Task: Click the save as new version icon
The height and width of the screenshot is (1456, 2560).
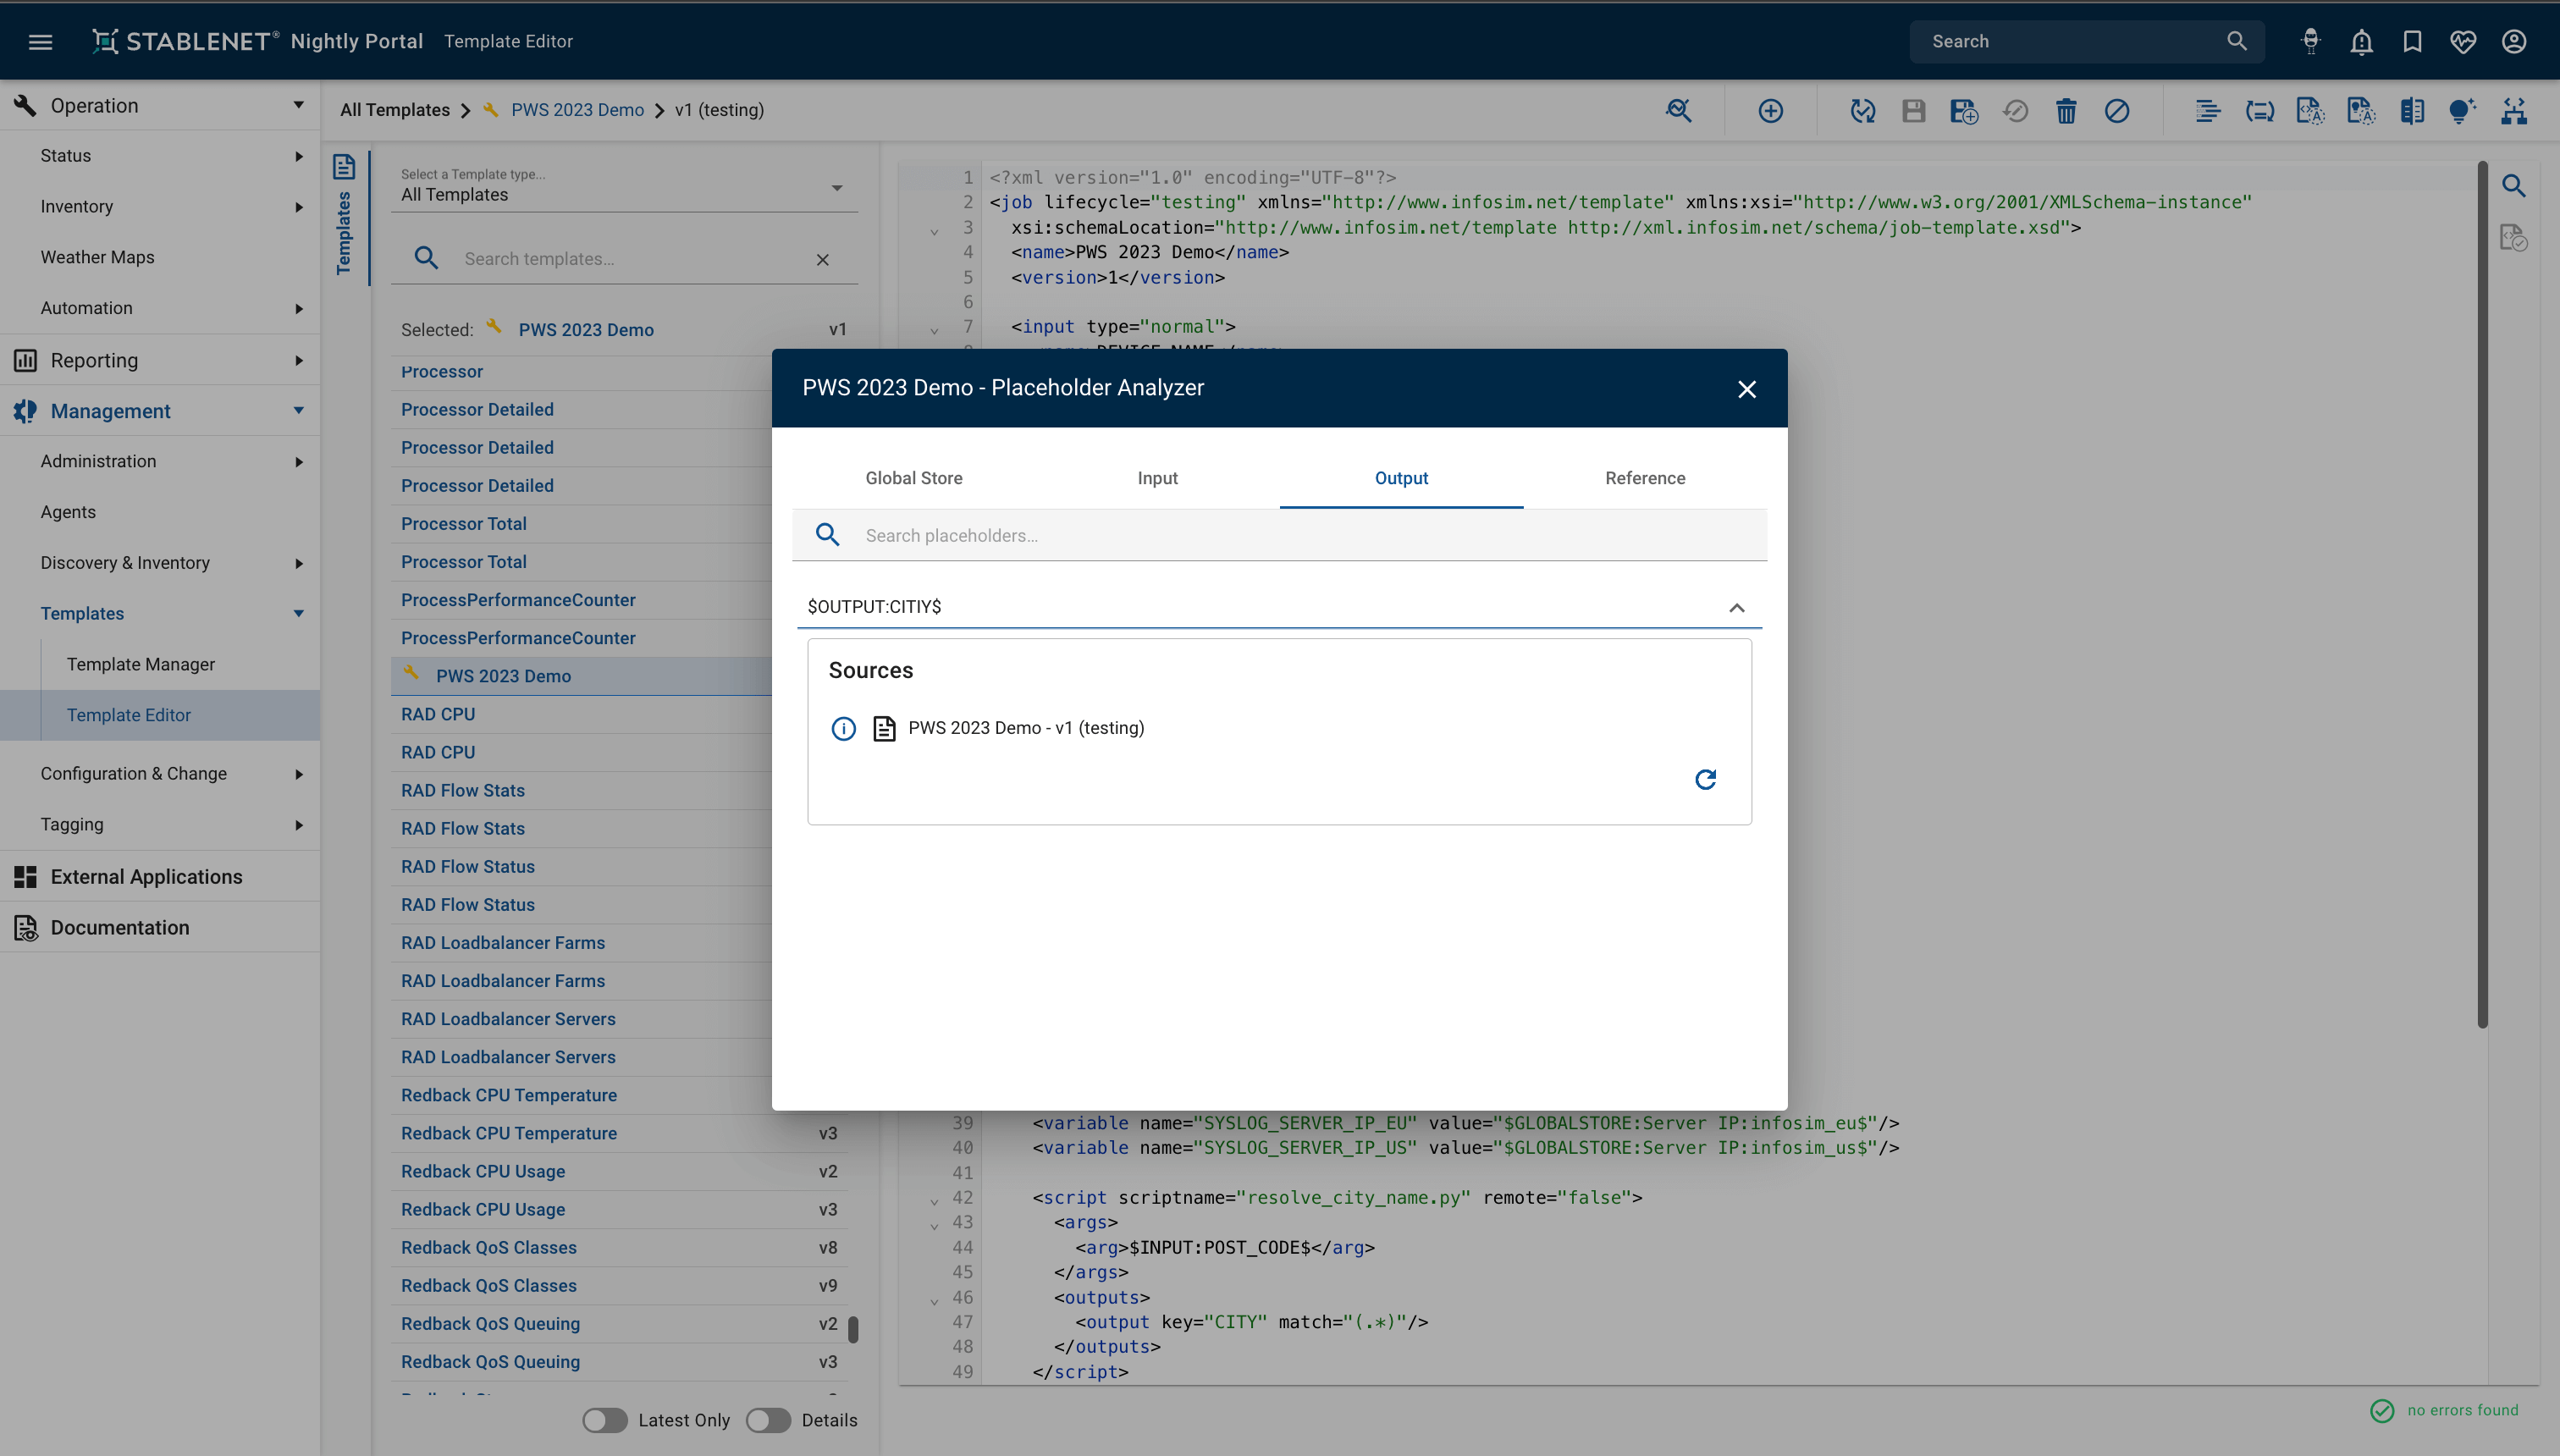Action: (x=1964, y=110)
